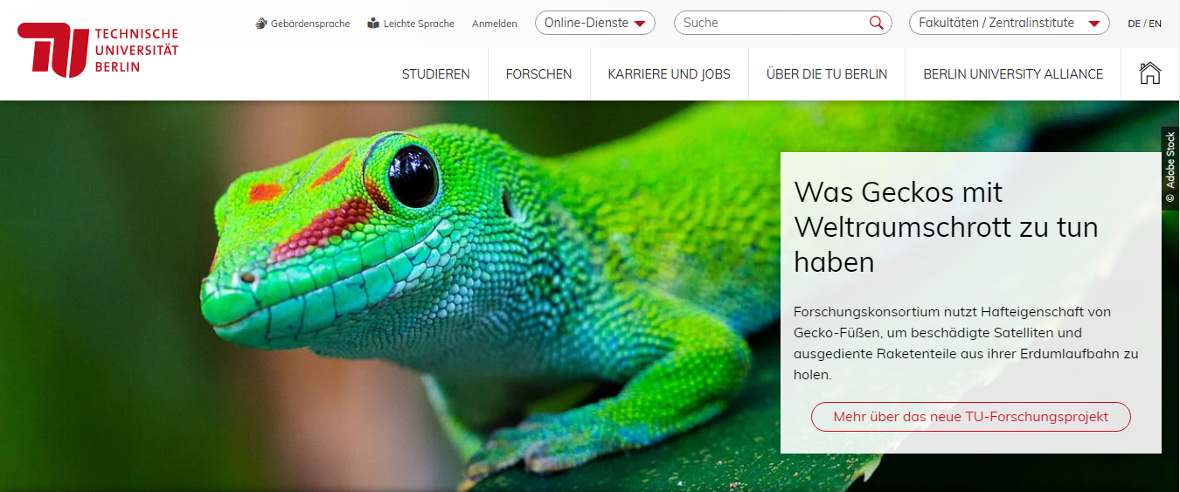Click the Anmelden login link

pyautogui.click(x=494, y=24)
